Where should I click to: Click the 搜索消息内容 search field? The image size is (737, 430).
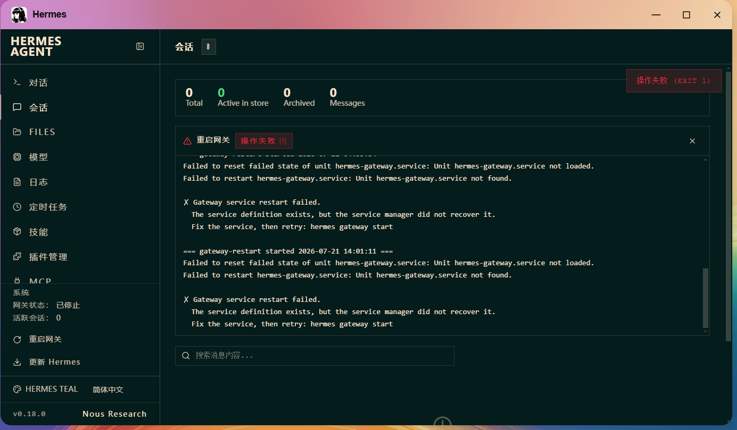[x=314, y=356]
